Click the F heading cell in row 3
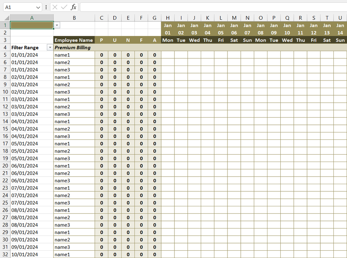The width and height of the screenshot is (347, 258). pos(141,40)
